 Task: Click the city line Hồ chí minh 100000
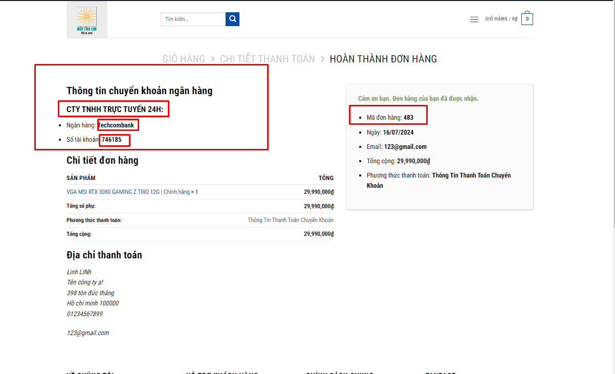[93, 303]
